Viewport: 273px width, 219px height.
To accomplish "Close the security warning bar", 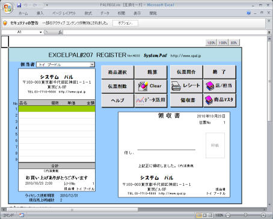I will tap(269, 20).
